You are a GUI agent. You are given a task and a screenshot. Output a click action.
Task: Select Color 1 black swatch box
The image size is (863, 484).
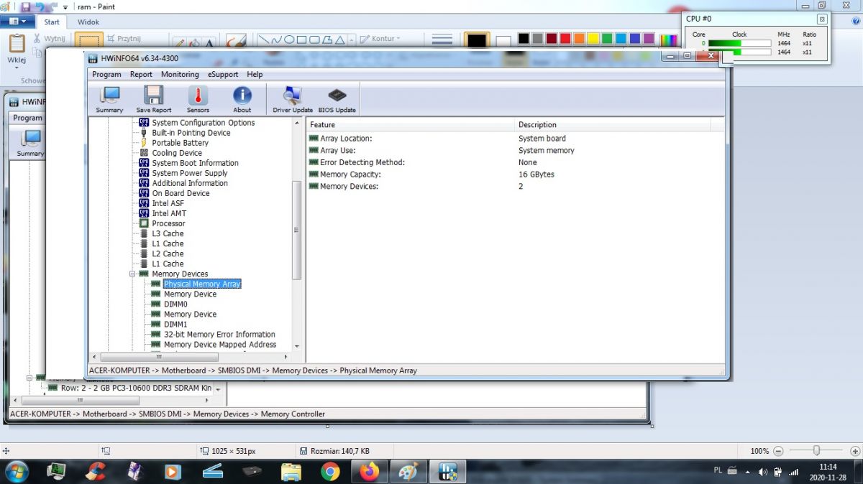tap(477, 41)
